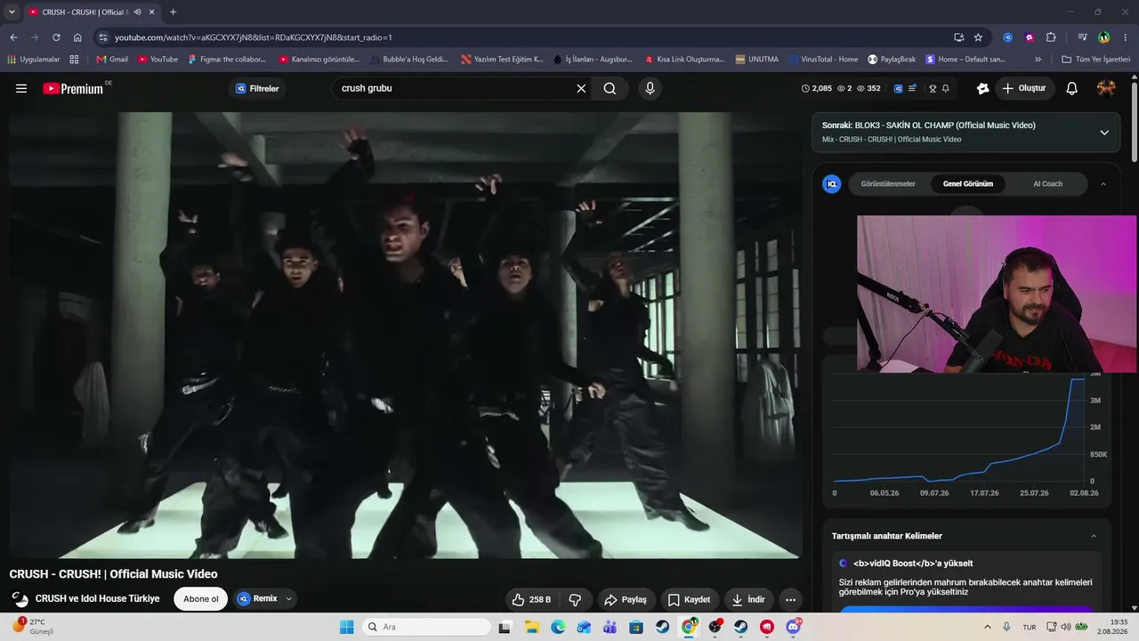Click the vidIQ toolbar logo icon
This screenshot has height=641, width=1139.
coord(898,88)
